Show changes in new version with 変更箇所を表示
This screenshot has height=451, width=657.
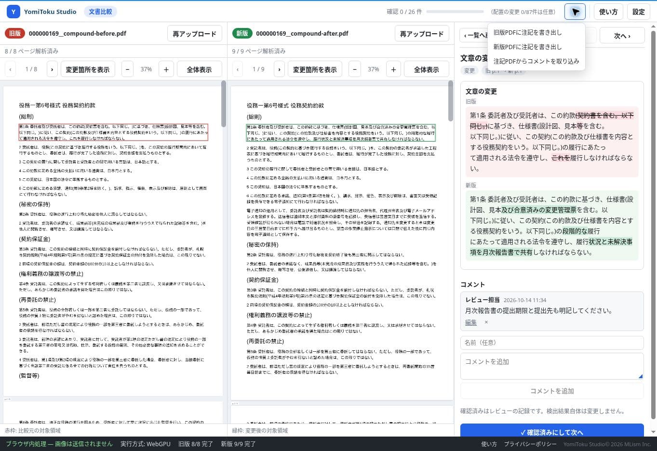pyautogui.click(x=315, y=69)
